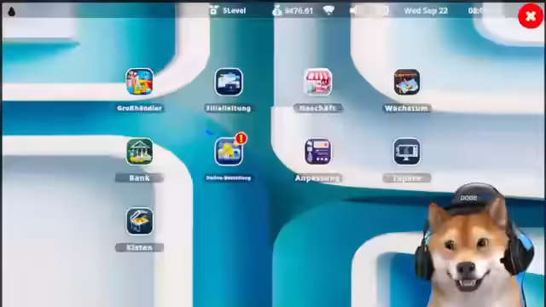Close the computer screen with red X
The height and width of the screenshot is (307, 546).
pyautogui.click(x=531, y=15)
